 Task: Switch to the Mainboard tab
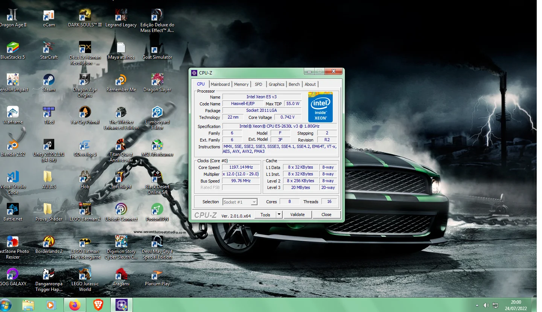click(220, 84)
